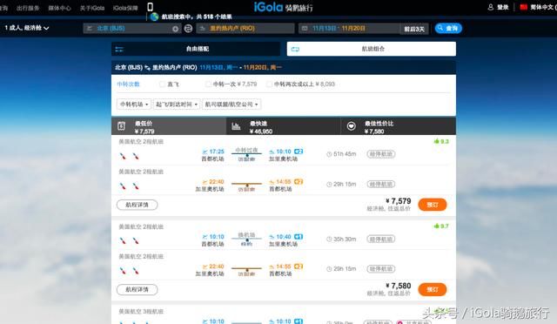Book the ¥7,579 itinerary with 预订

(433, 205)
